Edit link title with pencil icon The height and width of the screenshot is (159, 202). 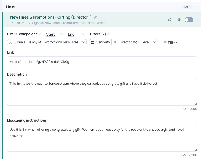pos(95,17)
